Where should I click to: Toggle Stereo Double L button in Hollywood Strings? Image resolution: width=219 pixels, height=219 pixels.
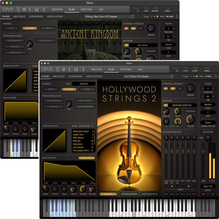(x=166, y=89)
